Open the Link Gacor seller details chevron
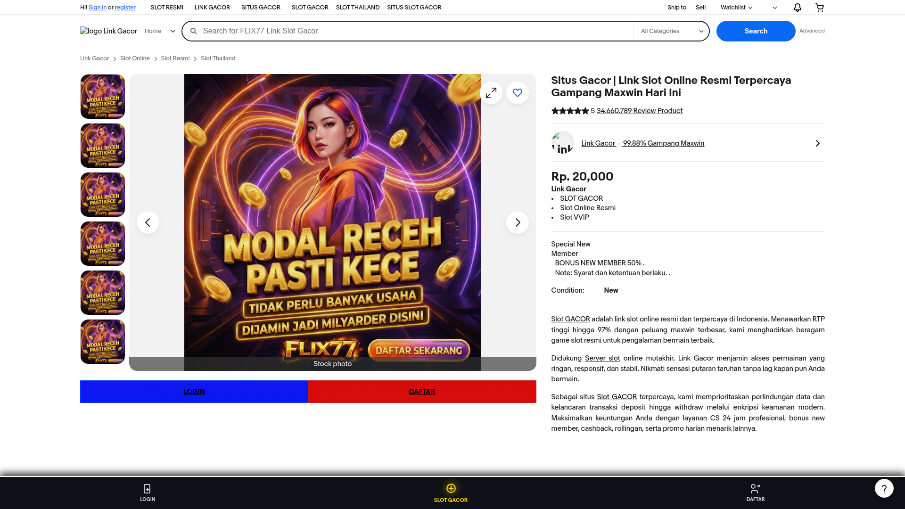 pos(818,143)
